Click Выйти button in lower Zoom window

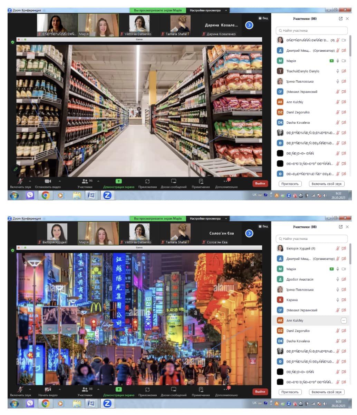[x=260, y=392]
